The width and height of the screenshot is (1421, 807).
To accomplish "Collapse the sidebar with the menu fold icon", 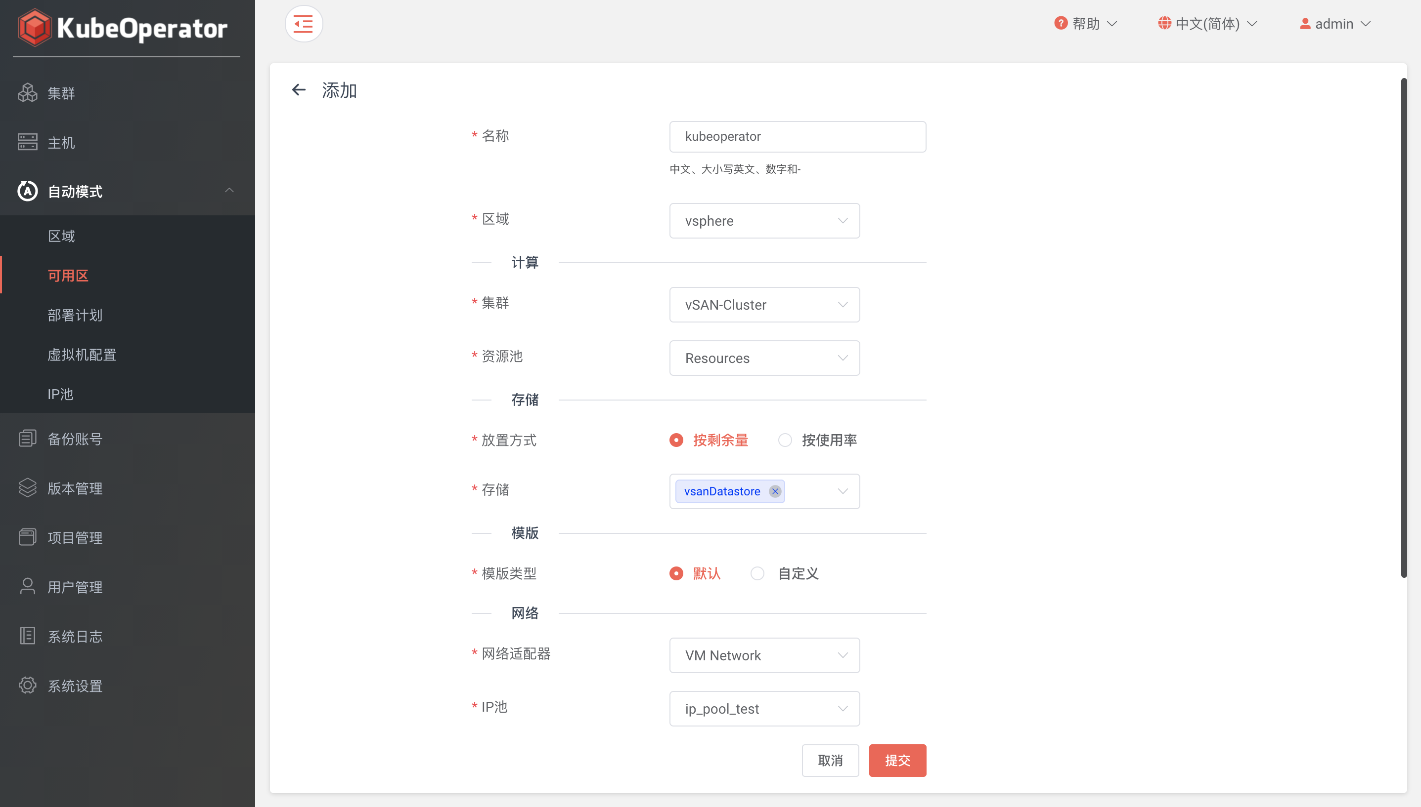I will pos(304,24).
